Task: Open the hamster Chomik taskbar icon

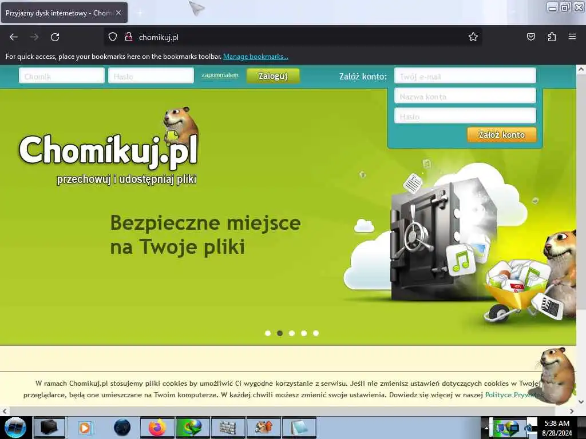Action: (263, 428)
